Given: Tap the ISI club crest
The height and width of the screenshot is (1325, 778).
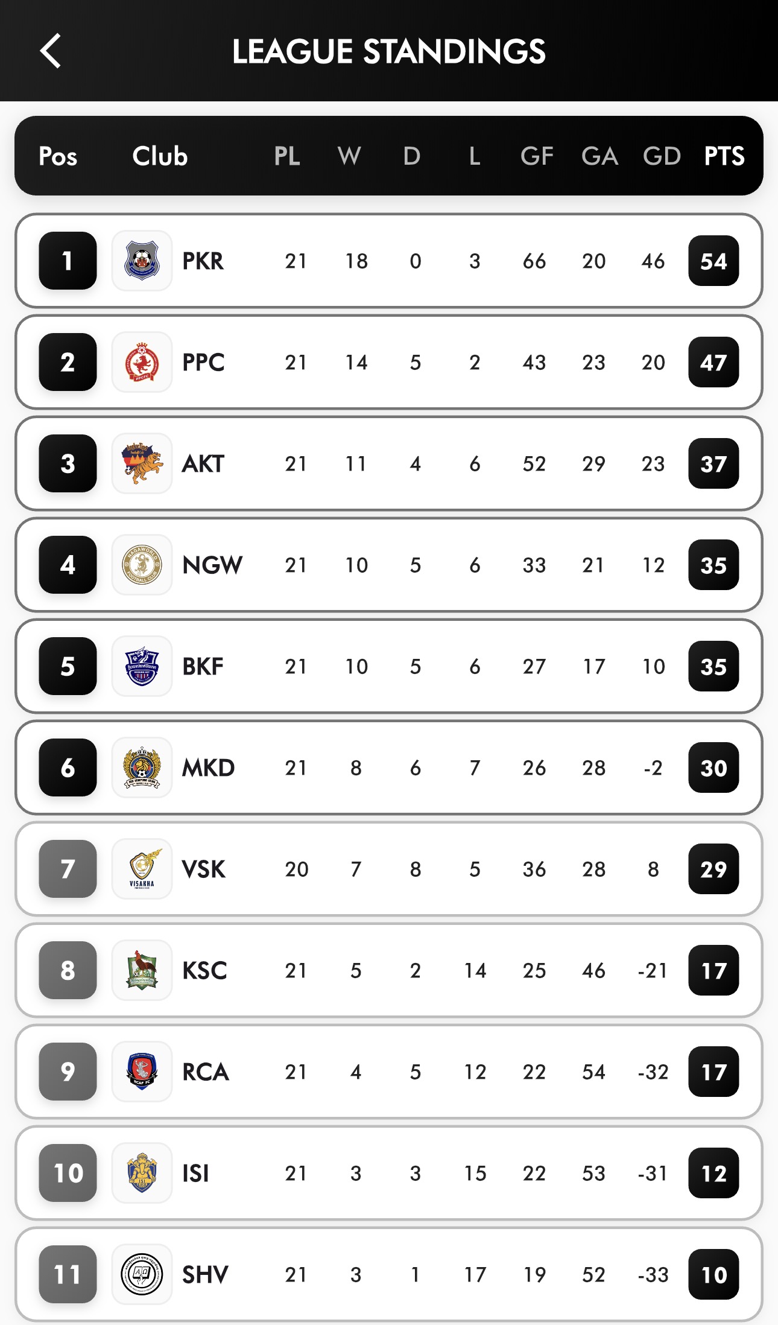Looking at the screenshot, I should (x=142, y=1173).
